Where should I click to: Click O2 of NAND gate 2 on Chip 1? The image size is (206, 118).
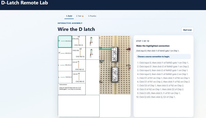(x=116, y=60)
